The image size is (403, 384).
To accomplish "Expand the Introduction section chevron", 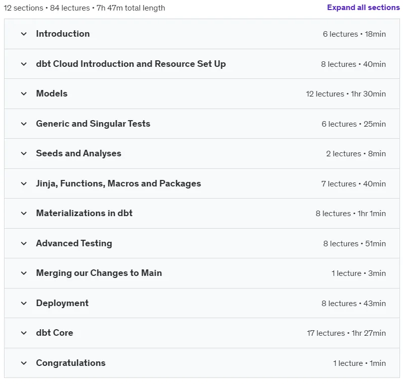I will tap(24, 34).
